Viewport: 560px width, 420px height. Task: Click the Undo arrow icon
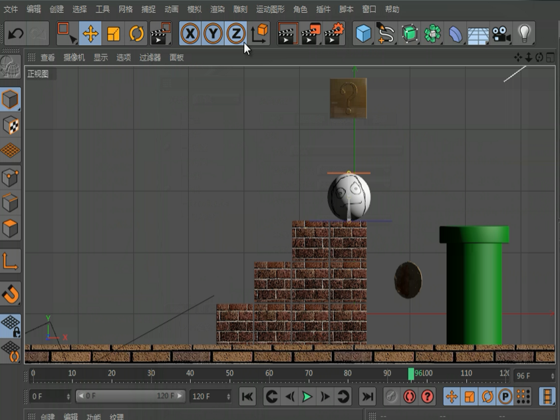pos(15,33)
